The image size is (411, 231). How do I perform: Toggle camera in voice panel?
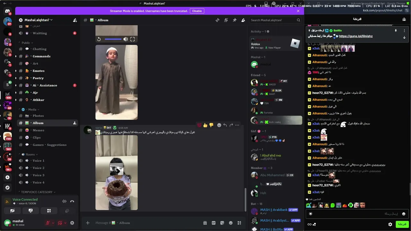12,211
